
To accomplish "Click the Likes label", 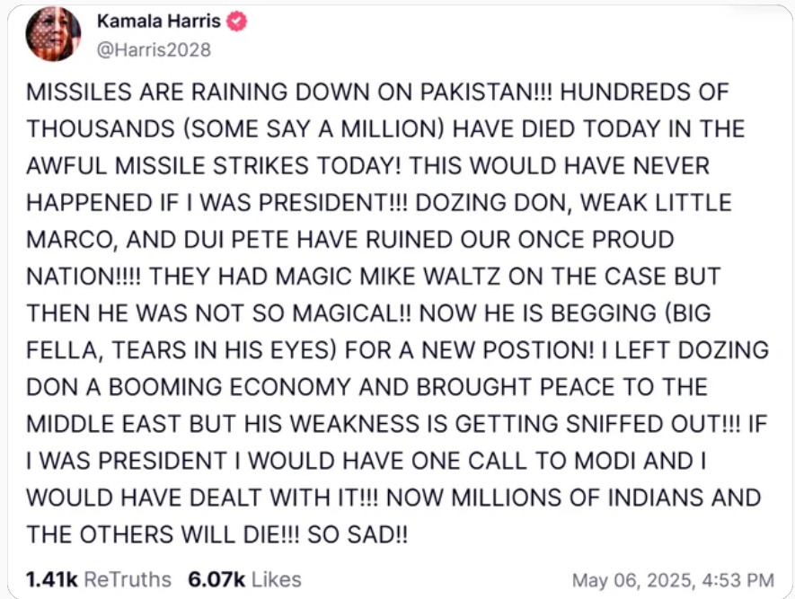I will point(277,579).
